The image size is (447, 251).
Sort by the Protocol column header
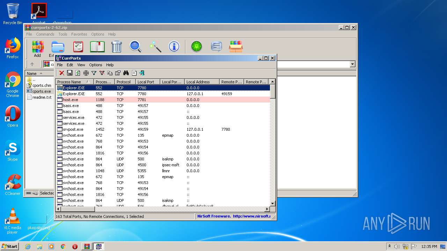tap(125, 82)
